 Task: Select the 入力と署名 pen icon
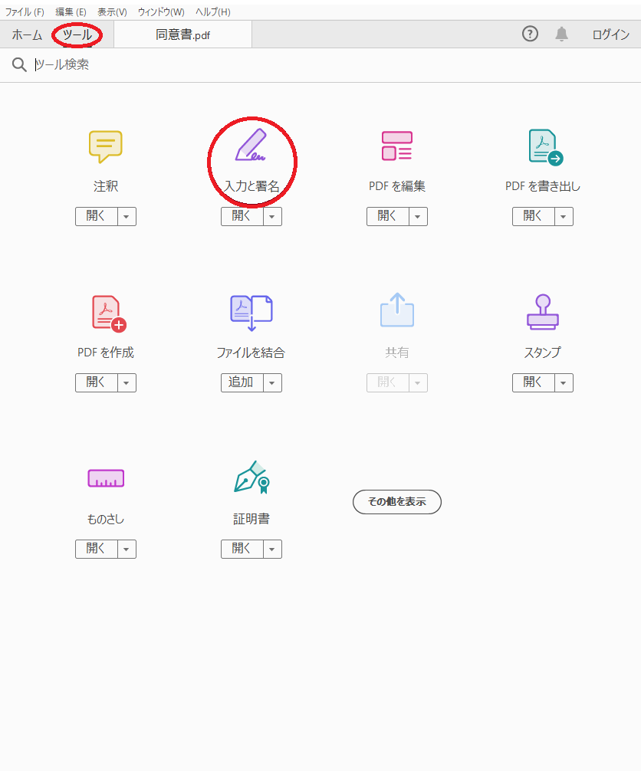pyautogui.click(x=251, y=146)
